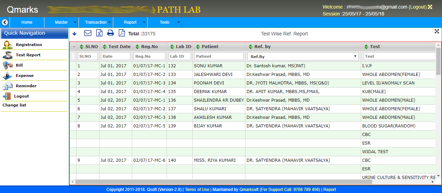
Task: Click the Logout door icon in sidebar
Action: point(7,96)
